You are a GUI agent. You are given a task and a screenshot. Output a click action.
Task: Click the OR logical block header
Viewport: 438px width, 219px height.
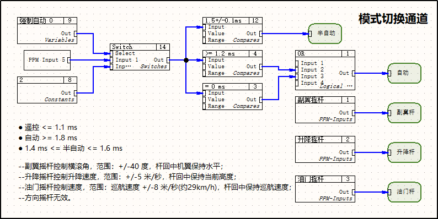click(325, 53)
